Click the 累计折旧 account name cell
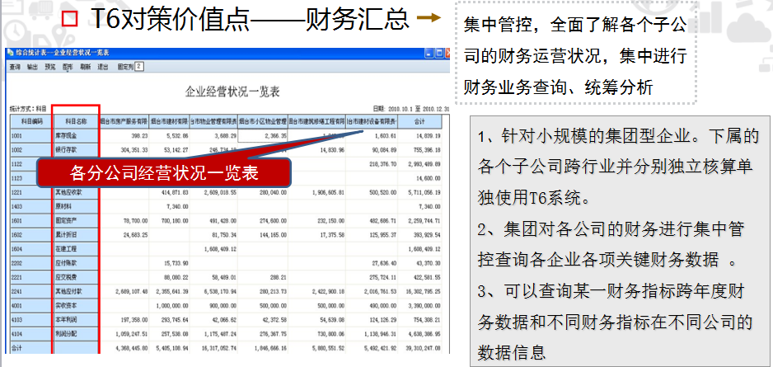The image size is (773, 367). pyautogui.click(x=76, y=235)
